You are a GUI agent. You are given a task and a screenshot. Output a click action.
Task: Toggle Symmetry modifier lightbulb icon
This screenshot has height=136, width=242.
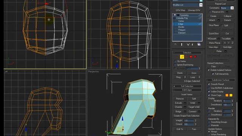(175, 15)
